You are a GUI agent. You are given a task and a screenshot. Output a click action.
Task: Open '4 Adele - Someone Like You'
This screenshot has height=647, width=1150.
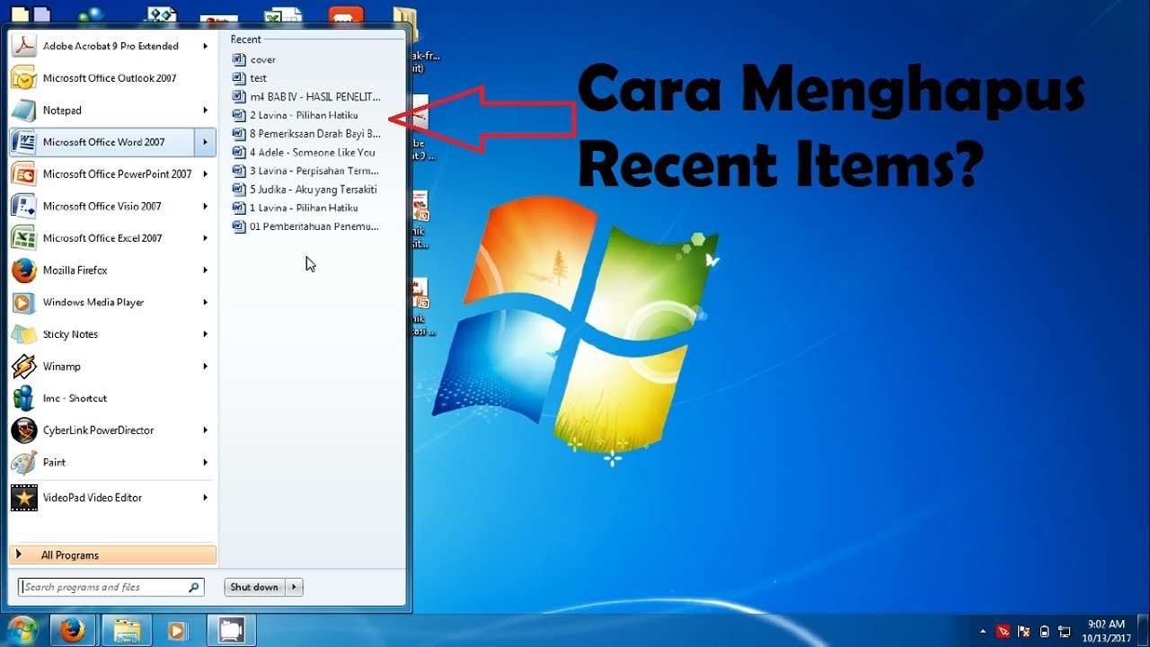(304, 153)
